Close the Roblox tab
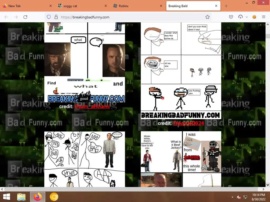Image resolution: width=270 pixels, height=202 pixels. (161, 6)
